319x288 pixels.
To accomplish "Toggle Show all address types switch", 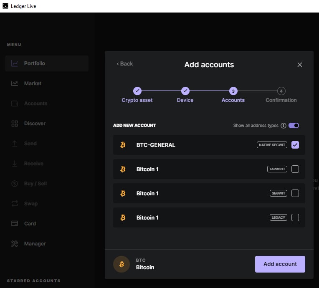I will tap(294, 126).
